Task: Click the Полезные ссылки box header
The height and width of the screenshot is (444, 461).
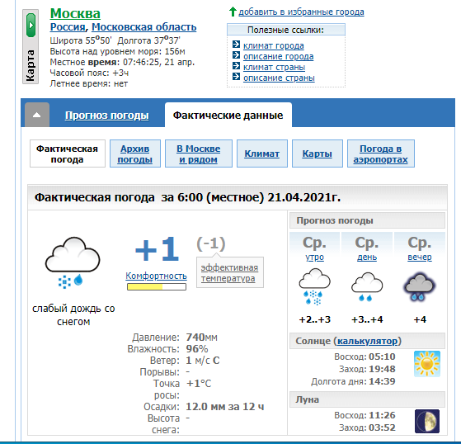Action: click(286, 30)
